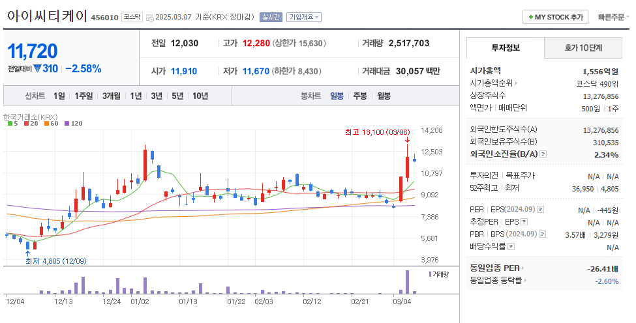Select the 10년 line chart period
The height and width of the screenshot is (323, 636).
[x=200, y=96]
